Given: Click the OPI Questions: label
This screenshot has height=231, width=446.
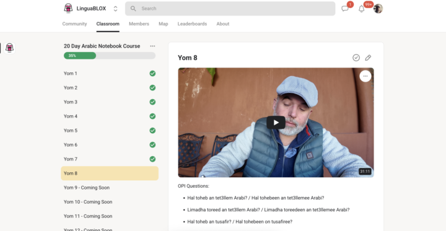Looking at the screenshot, I should pos(193,186).
